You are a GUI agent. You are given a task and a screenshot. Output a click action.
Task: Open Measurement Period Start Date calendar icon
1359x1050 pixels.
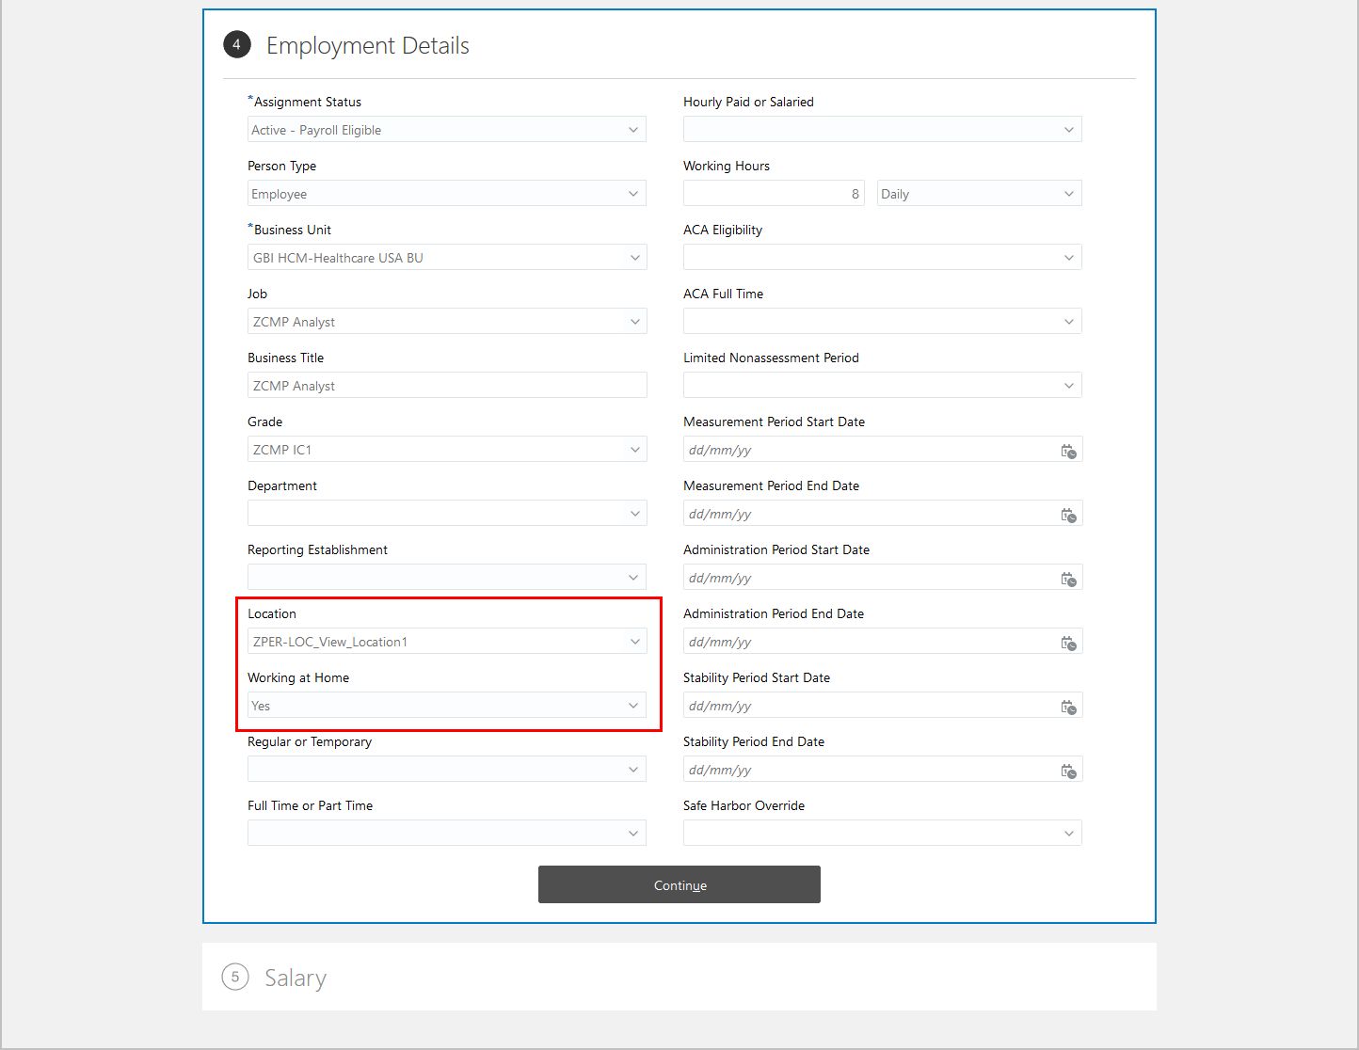pos(1068,451)
